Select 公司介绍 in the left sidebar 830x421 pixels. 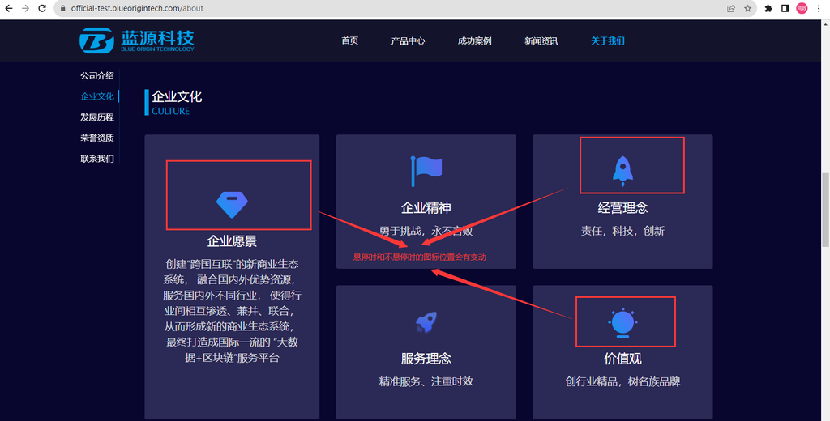click(97, 75)
